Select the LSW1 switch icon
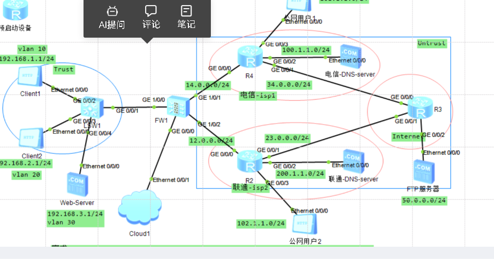 pyautogui.click(x=92, y=108)
